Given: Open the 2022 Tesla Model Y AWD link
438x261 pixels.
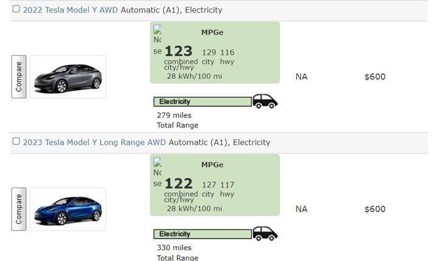Looking at the screenshot, I should (x=71, y=10).
